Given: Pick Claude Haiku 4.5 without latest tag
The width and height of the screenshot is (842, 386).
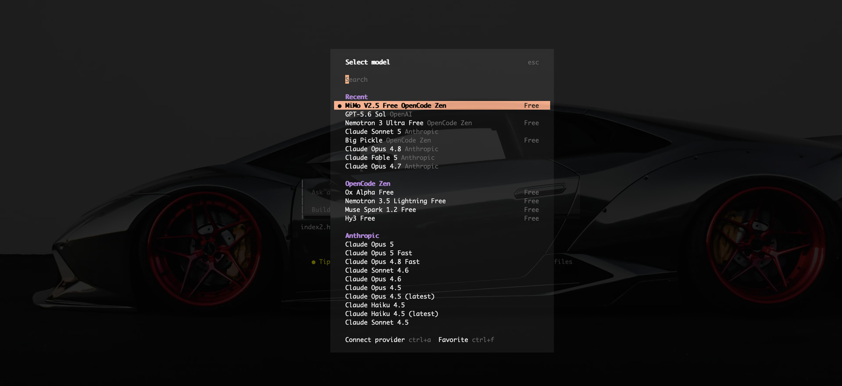Looking at the screenshot, I should click(442, 305).
